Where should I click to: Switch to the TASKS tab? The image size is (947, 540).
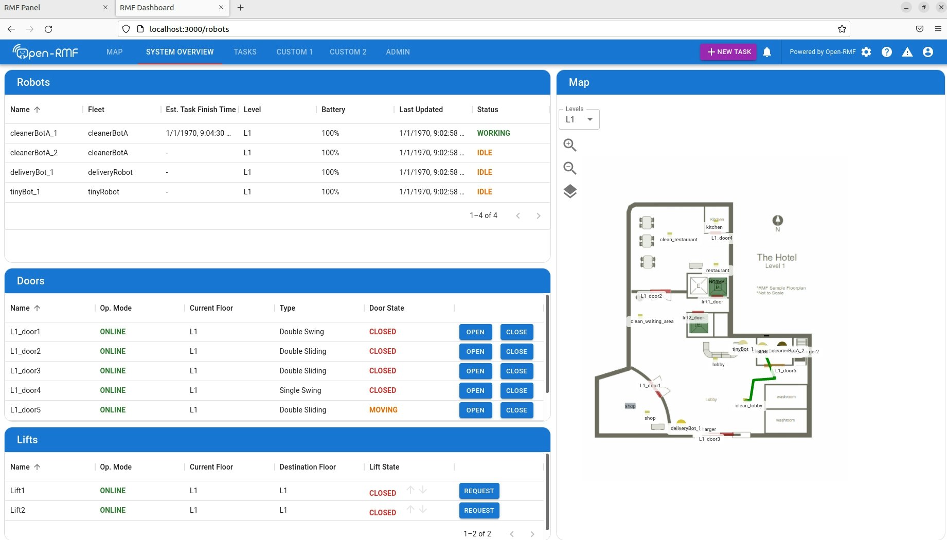(245, 51)
